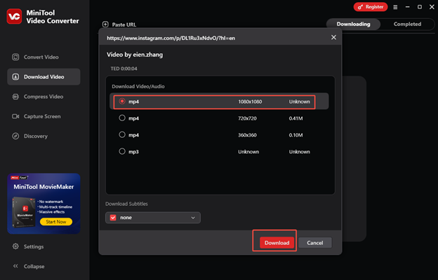Viewport: 438px width, 280px height.
Task: Click the MiniTool Video Converter logo icon
Action: 14,16
